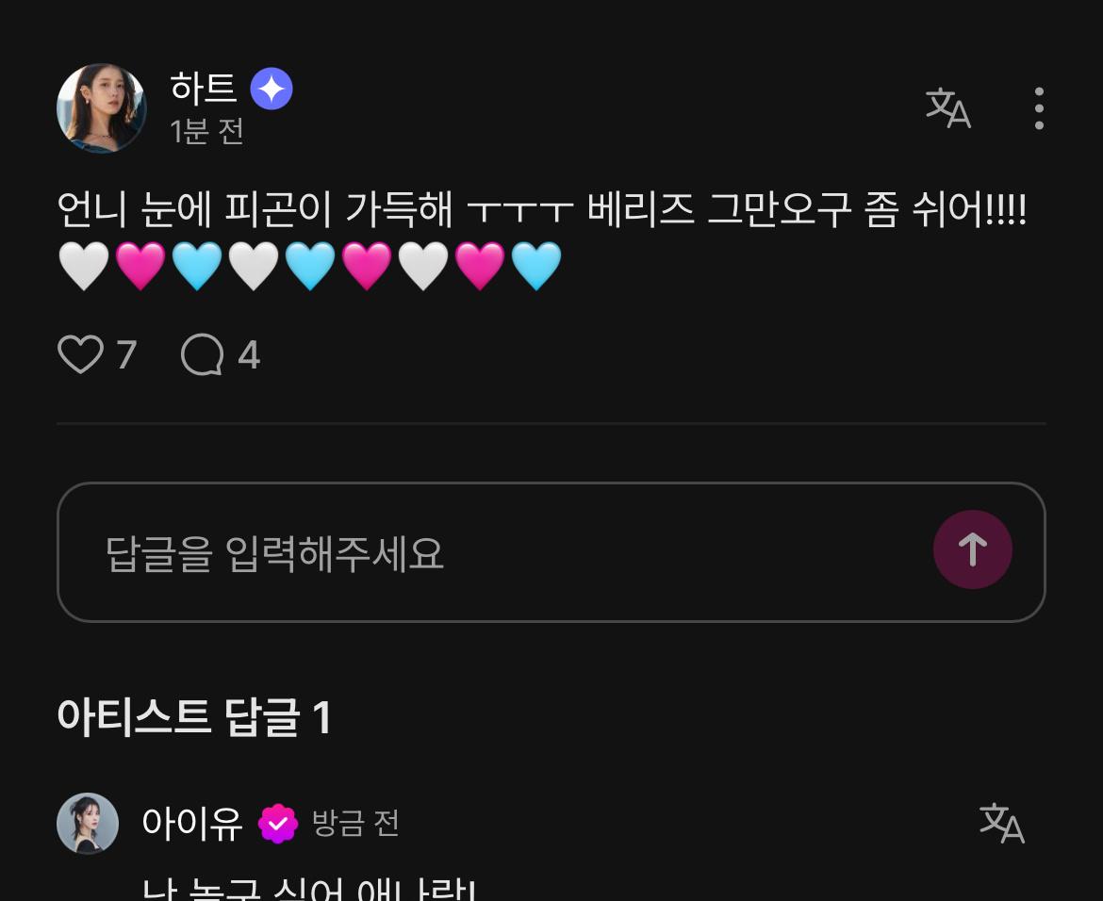Translate 아이유's artist reply
Viewport: 1103px width, 901px height.
point(1002,823)
